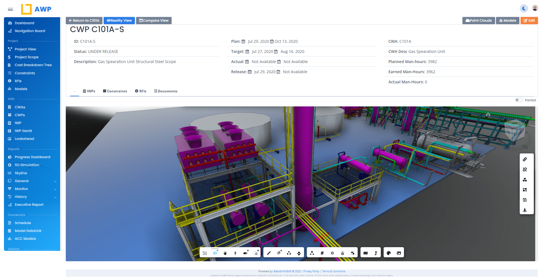Open the Model Browser hierarchy icon
The width and height of the screenshot is (542, 277).
[x=312, y=253]
